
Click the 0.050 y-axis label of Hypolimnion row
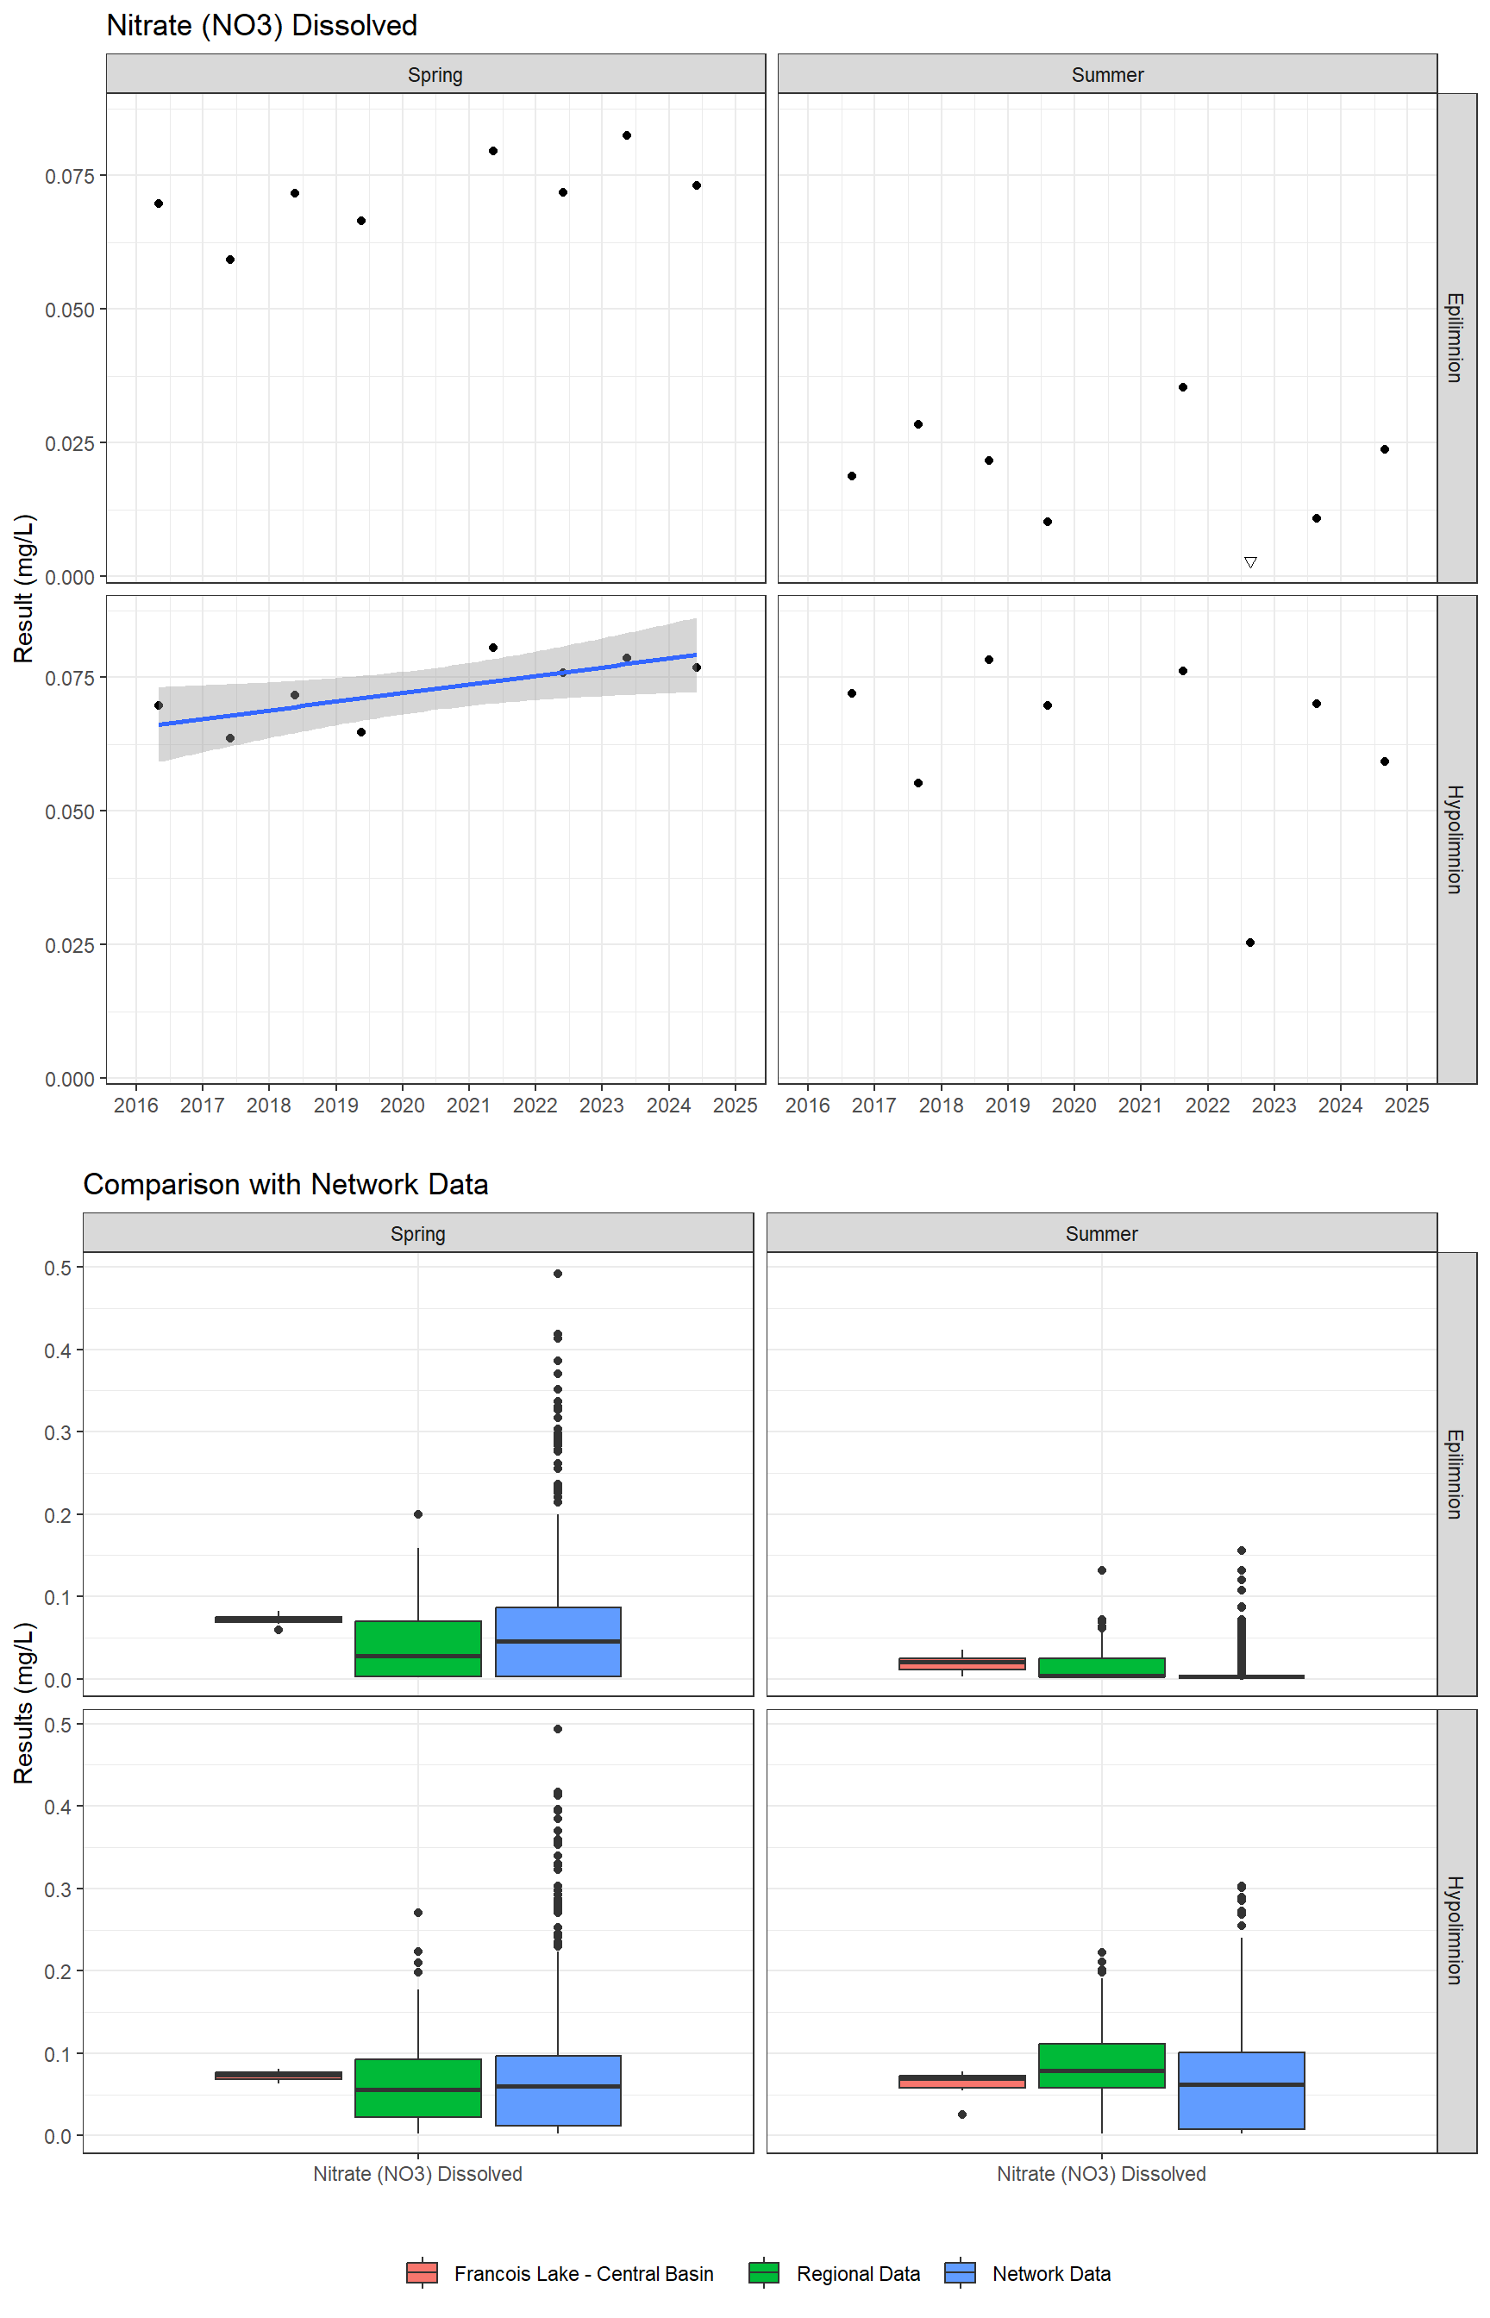click(x=70, y=811)
